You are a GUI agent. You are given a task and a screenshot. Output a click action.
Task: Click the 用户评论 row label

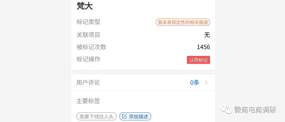pos(88,83)
